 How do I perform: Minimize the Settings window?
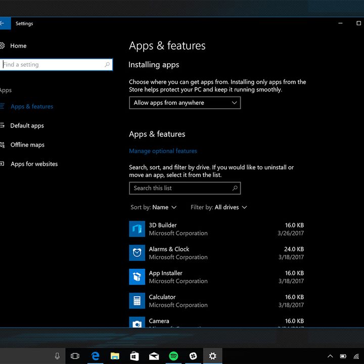point(340,23)
